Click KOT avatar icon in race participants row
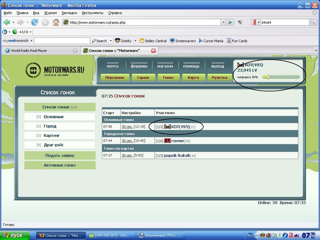The image size is (320, 240). pos(167,127)
